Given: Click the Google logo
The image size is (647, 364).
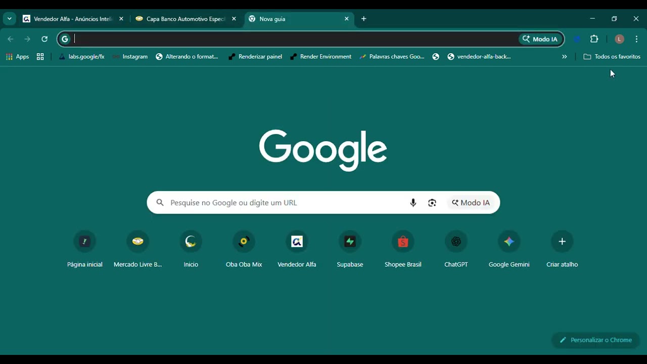Looking at the screenshot, I should coord(323,150).
